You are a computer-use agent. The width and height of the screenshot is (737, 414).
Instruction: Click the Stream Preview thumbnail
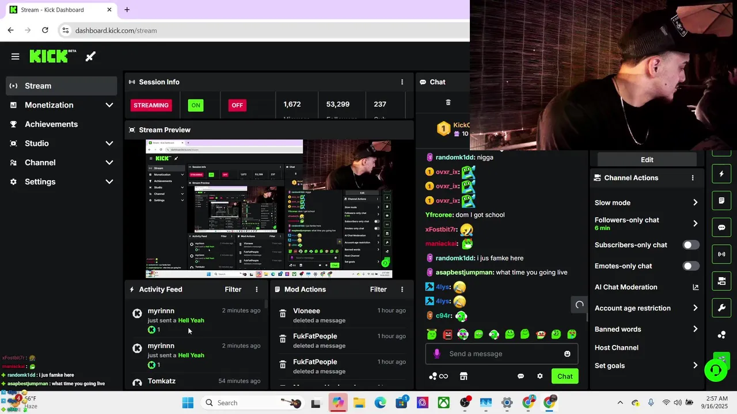click(268, 209)
